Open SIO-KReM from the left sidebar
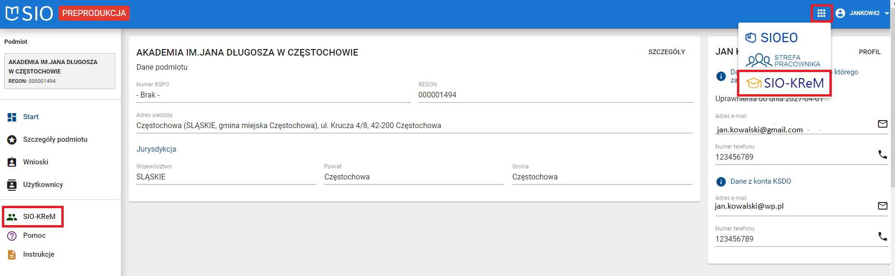The height and width of the screenshot is (276, 895). tap(39, 217)
